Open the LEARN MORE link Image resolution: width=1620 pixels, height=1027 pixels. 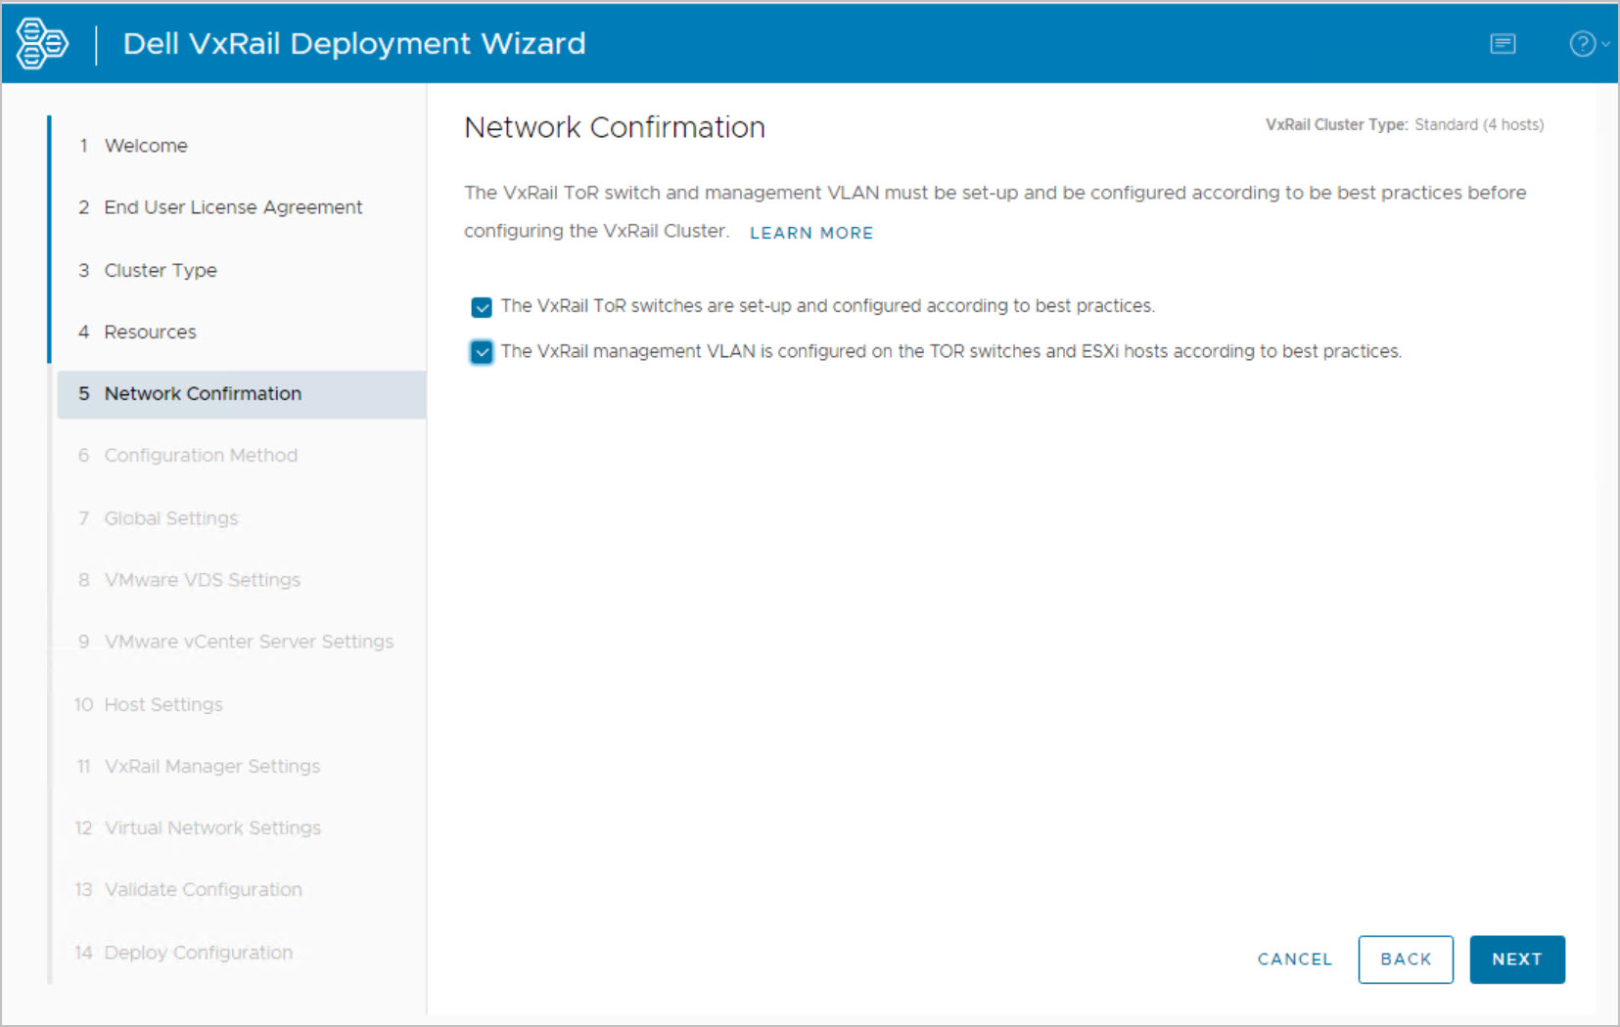coord(810,233)
